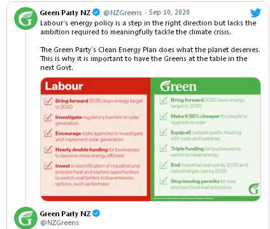Open top Green Party NZ display name
Image resolution: width=270 pixels, height=229 pixels.
pos(65,13)
